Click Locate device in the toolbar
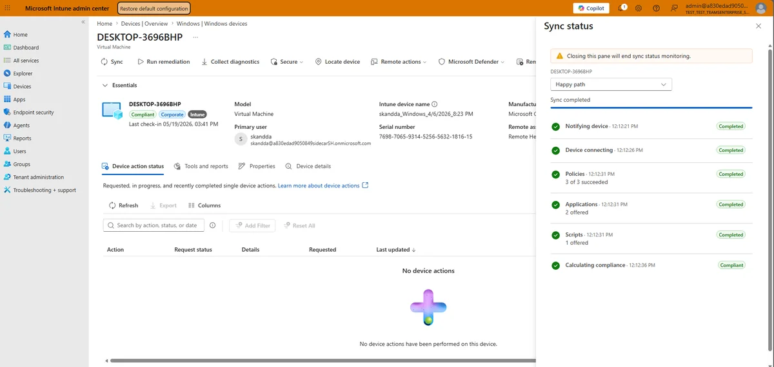Viewport: 774px width, 367px height. click(x=337, y=62)
